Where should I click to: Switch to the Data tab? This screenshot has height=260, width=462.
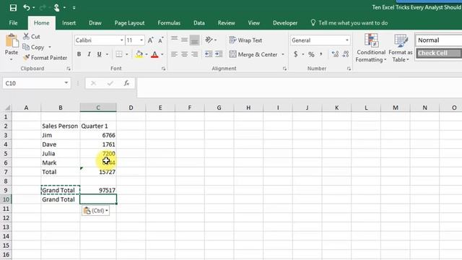point(199,23)
